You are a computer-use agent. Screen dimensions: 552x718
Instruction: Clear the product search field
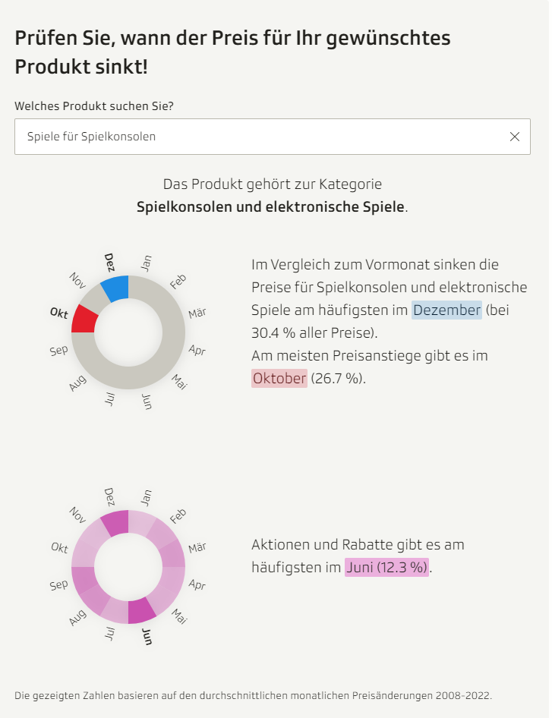[x=514, y=137]
